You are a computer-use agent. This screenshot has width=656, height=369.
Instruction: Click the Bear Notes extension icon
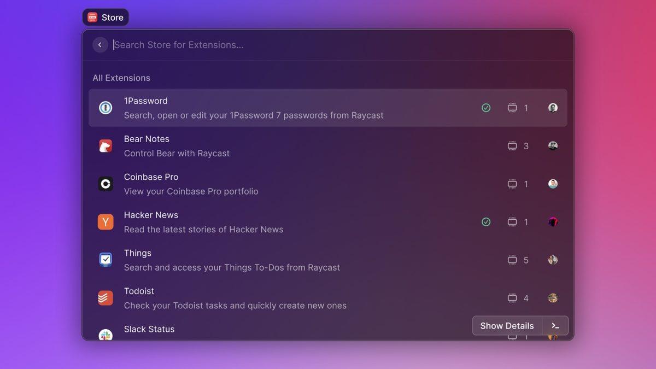[106, 145]
